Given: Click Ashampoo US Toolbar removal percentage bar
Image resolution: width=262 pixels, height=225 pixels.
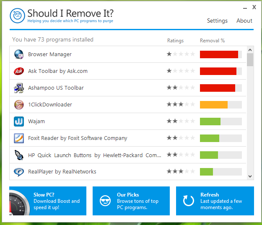Looking at the screenshot, I should [221, 88].
